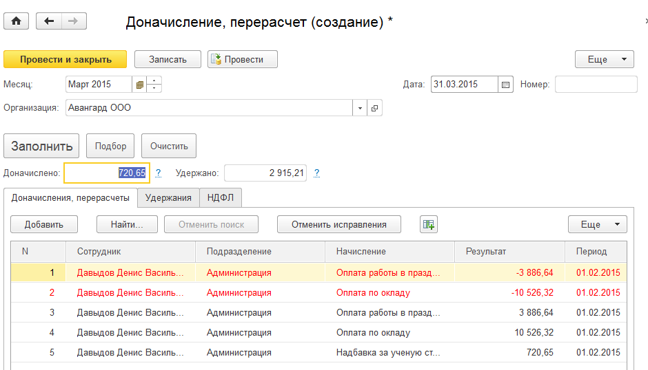Click the Номер input field
Viewport: 648px width, 370px height.
click(x=596, y=85)
